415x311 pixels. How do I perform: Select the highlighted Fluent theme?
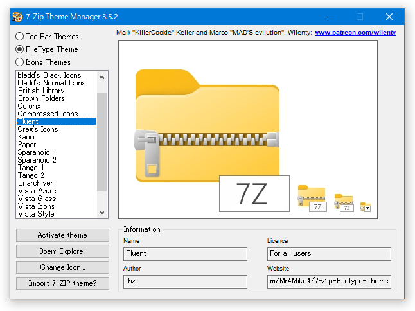coord(57,121)
